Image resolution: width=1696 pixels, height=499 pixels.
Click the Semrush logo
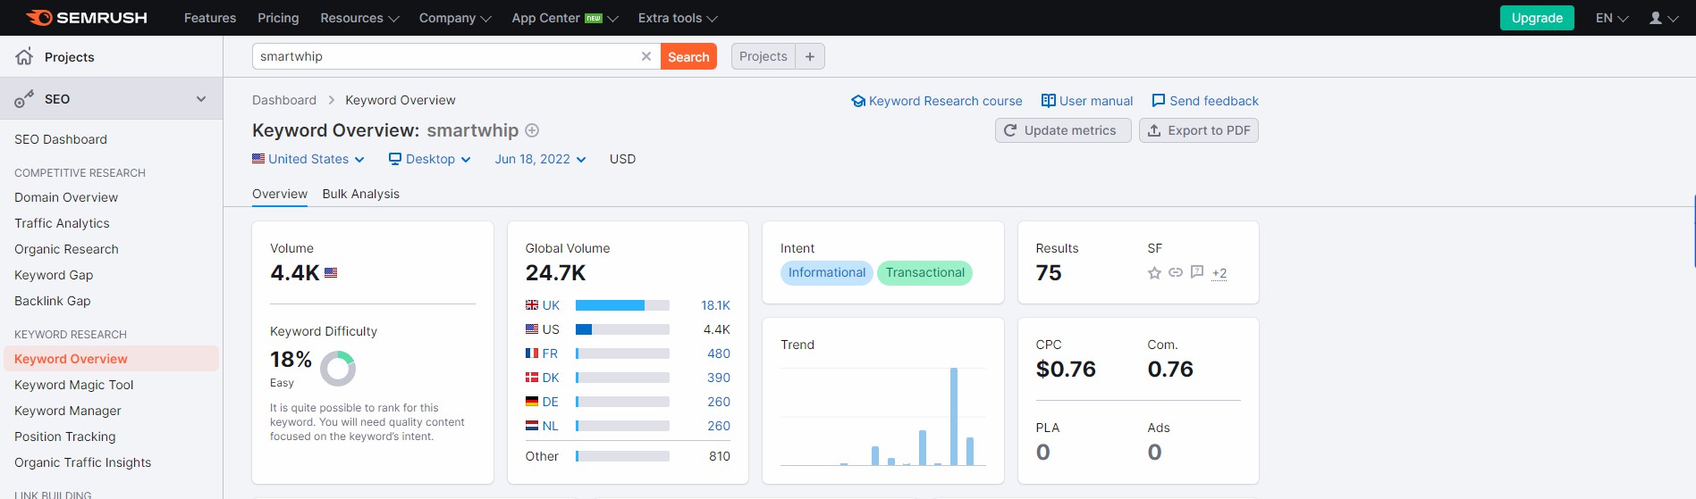coord(87,18)
